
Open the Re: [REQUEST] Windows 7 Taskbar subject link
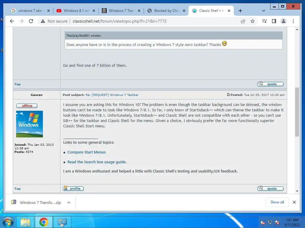pyautogui.click(x=112, y=95)
